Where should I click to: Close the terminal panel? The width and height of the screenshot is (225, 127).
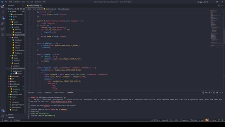223,92
